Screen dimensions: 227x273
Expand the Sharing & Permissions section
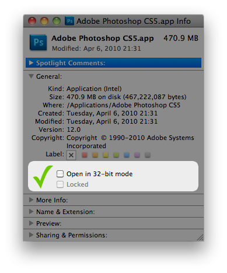coord(31,235)
